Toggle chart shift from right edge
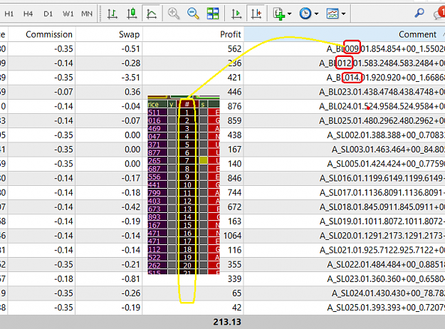445x329 pixels. click(x=256, y=14)
